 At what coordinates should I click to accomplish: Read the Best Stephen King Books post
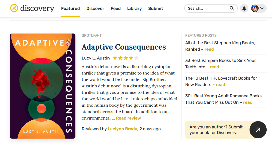[209, 49]
